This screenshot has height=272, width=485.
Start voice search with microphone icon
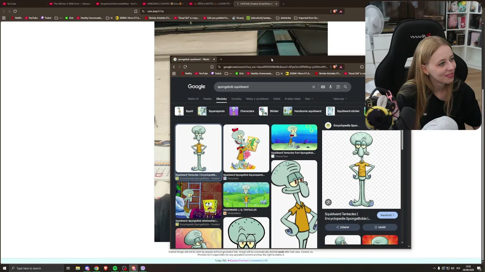click(330, 87)
